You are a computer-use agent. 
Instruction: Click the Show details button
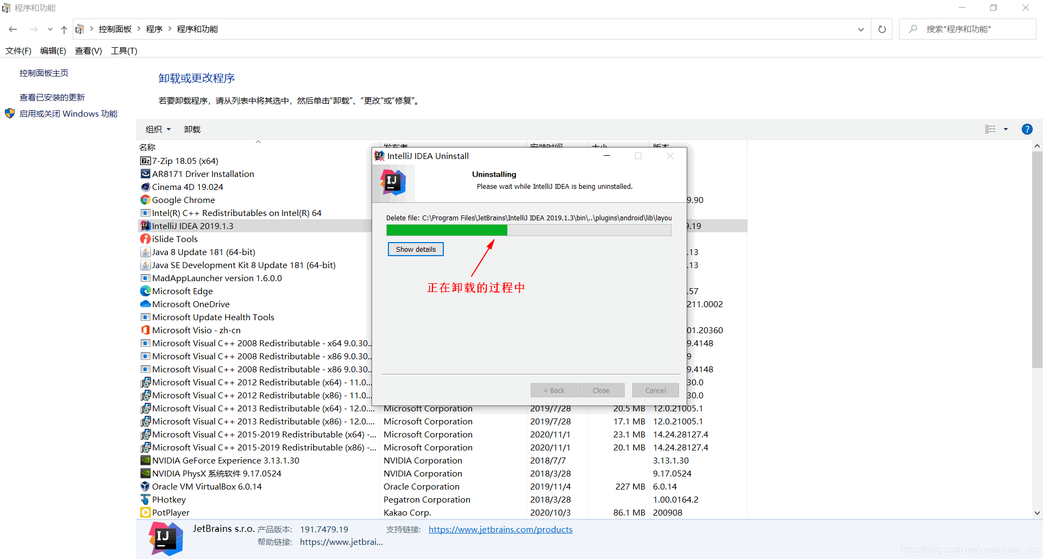click(x=416, y=249)
